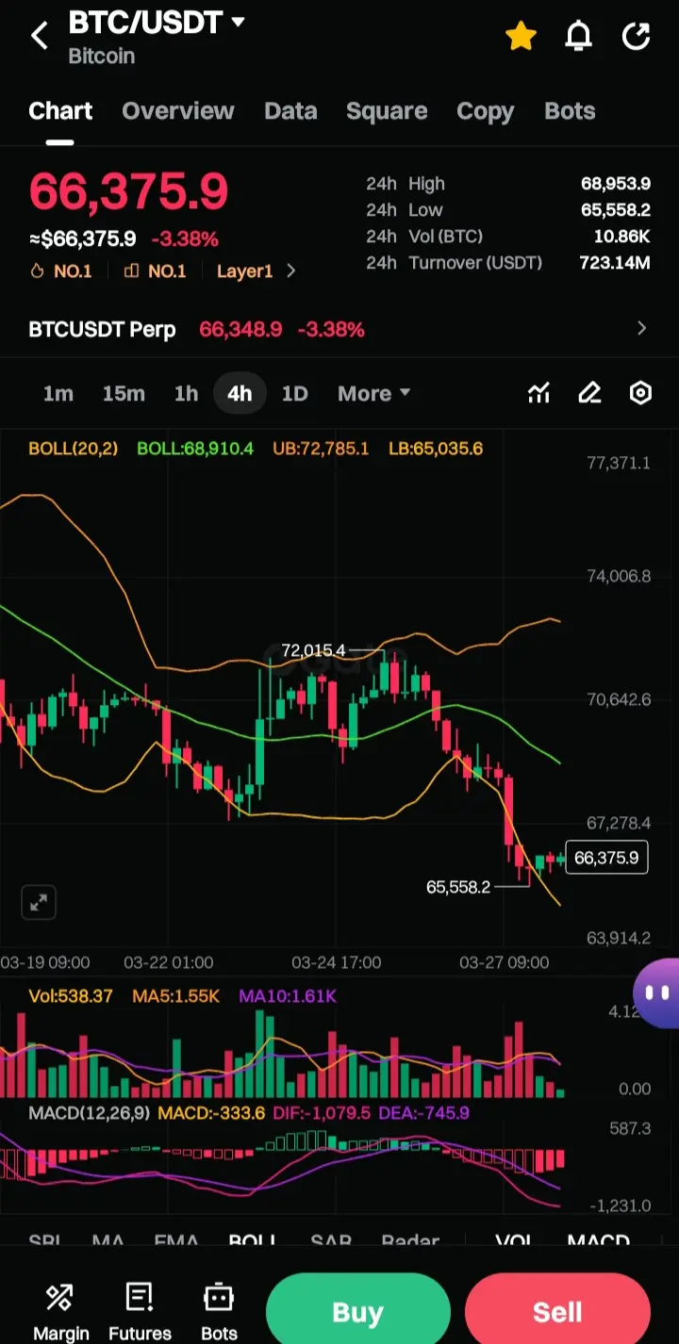Open the Bots robot icon
This screenshot has width=679, height=1344.
point(219,1311)
